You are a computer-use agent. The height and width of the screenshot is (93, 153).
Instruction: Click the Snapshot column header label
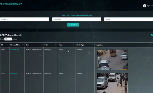(99, 45)
